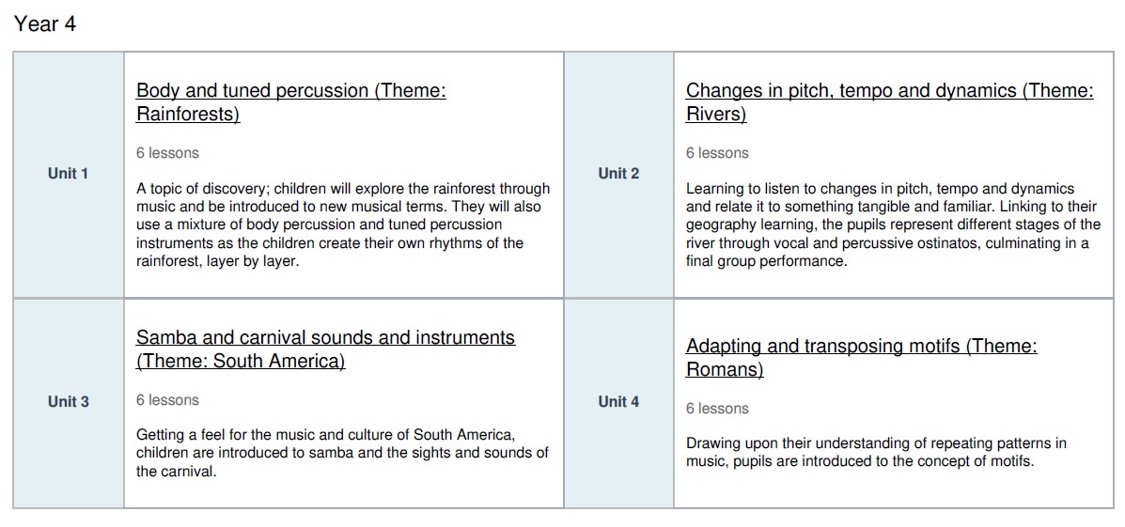Click the samba and carnival description paragraph
This screenshot has height=527, width=1125.
click(x=342, y=453)
